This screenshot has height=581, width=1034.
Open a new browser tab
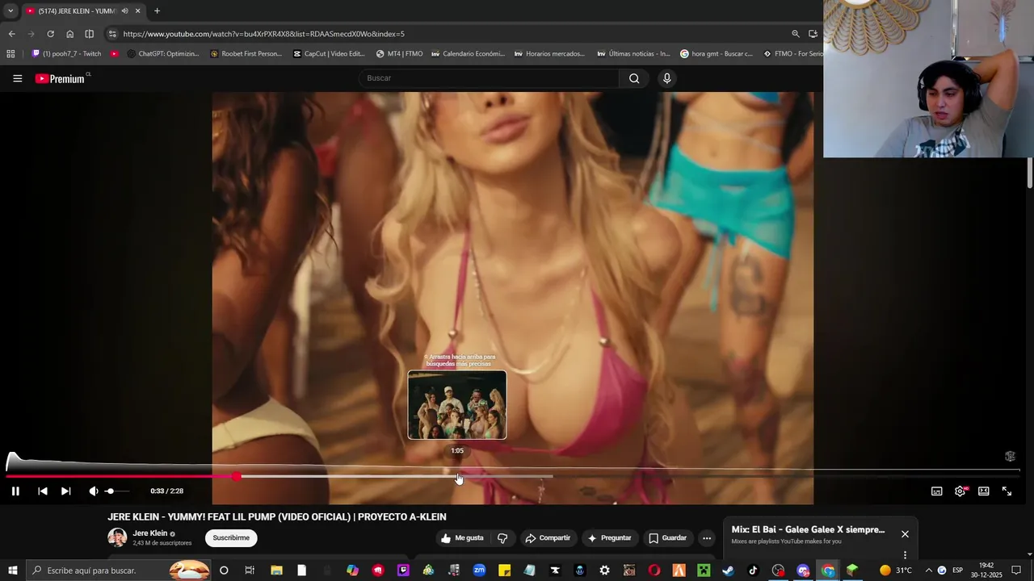point(157,11)
